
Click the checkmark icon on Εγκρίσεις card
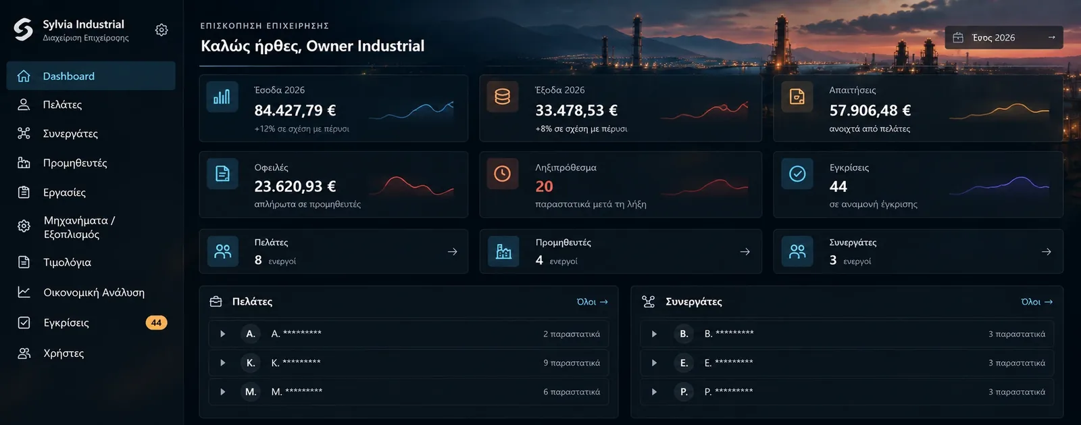pyautogui.click(x=797, y=174)
